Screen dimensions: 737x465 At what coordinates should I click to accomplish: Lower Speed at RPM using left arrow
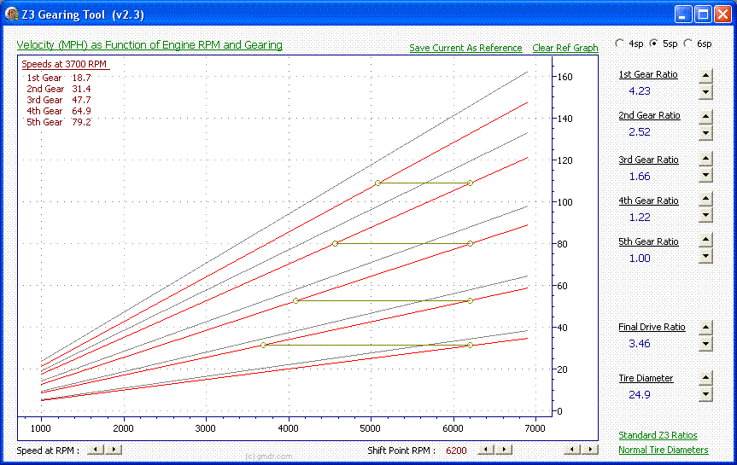tap(97, 450)
